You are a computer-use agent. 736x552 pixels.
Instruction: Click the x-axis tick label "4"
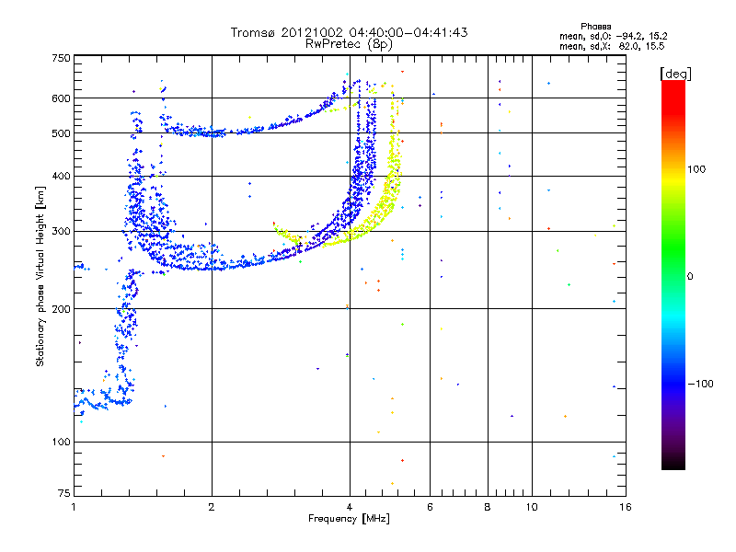[x=350, y=507]
